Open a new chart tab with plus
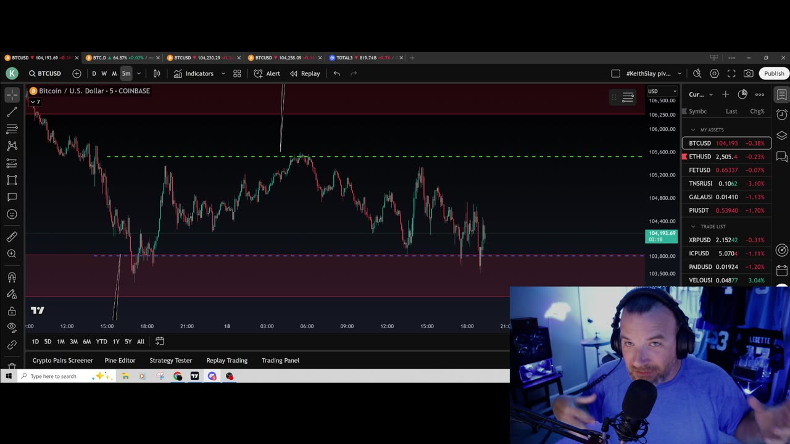 point(412,58)
